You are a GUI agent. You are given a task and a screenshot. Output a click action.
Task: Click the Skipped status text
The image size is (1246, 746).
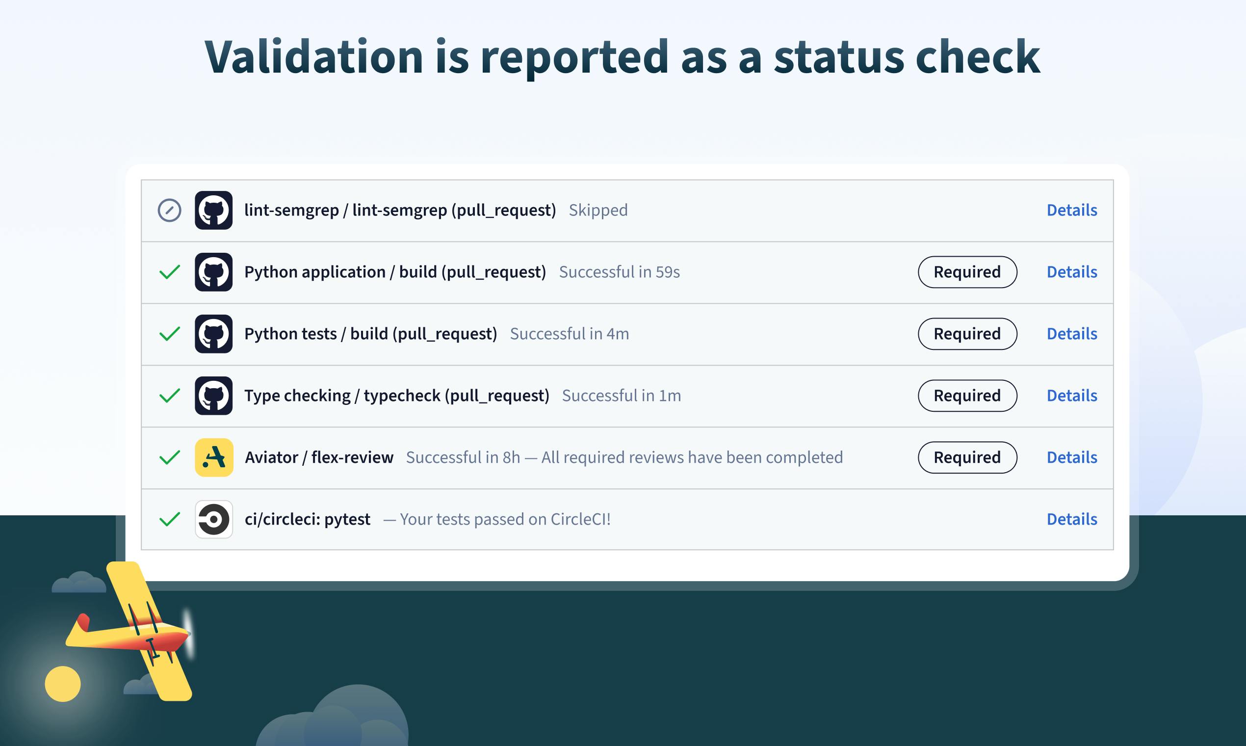(598, 210)
